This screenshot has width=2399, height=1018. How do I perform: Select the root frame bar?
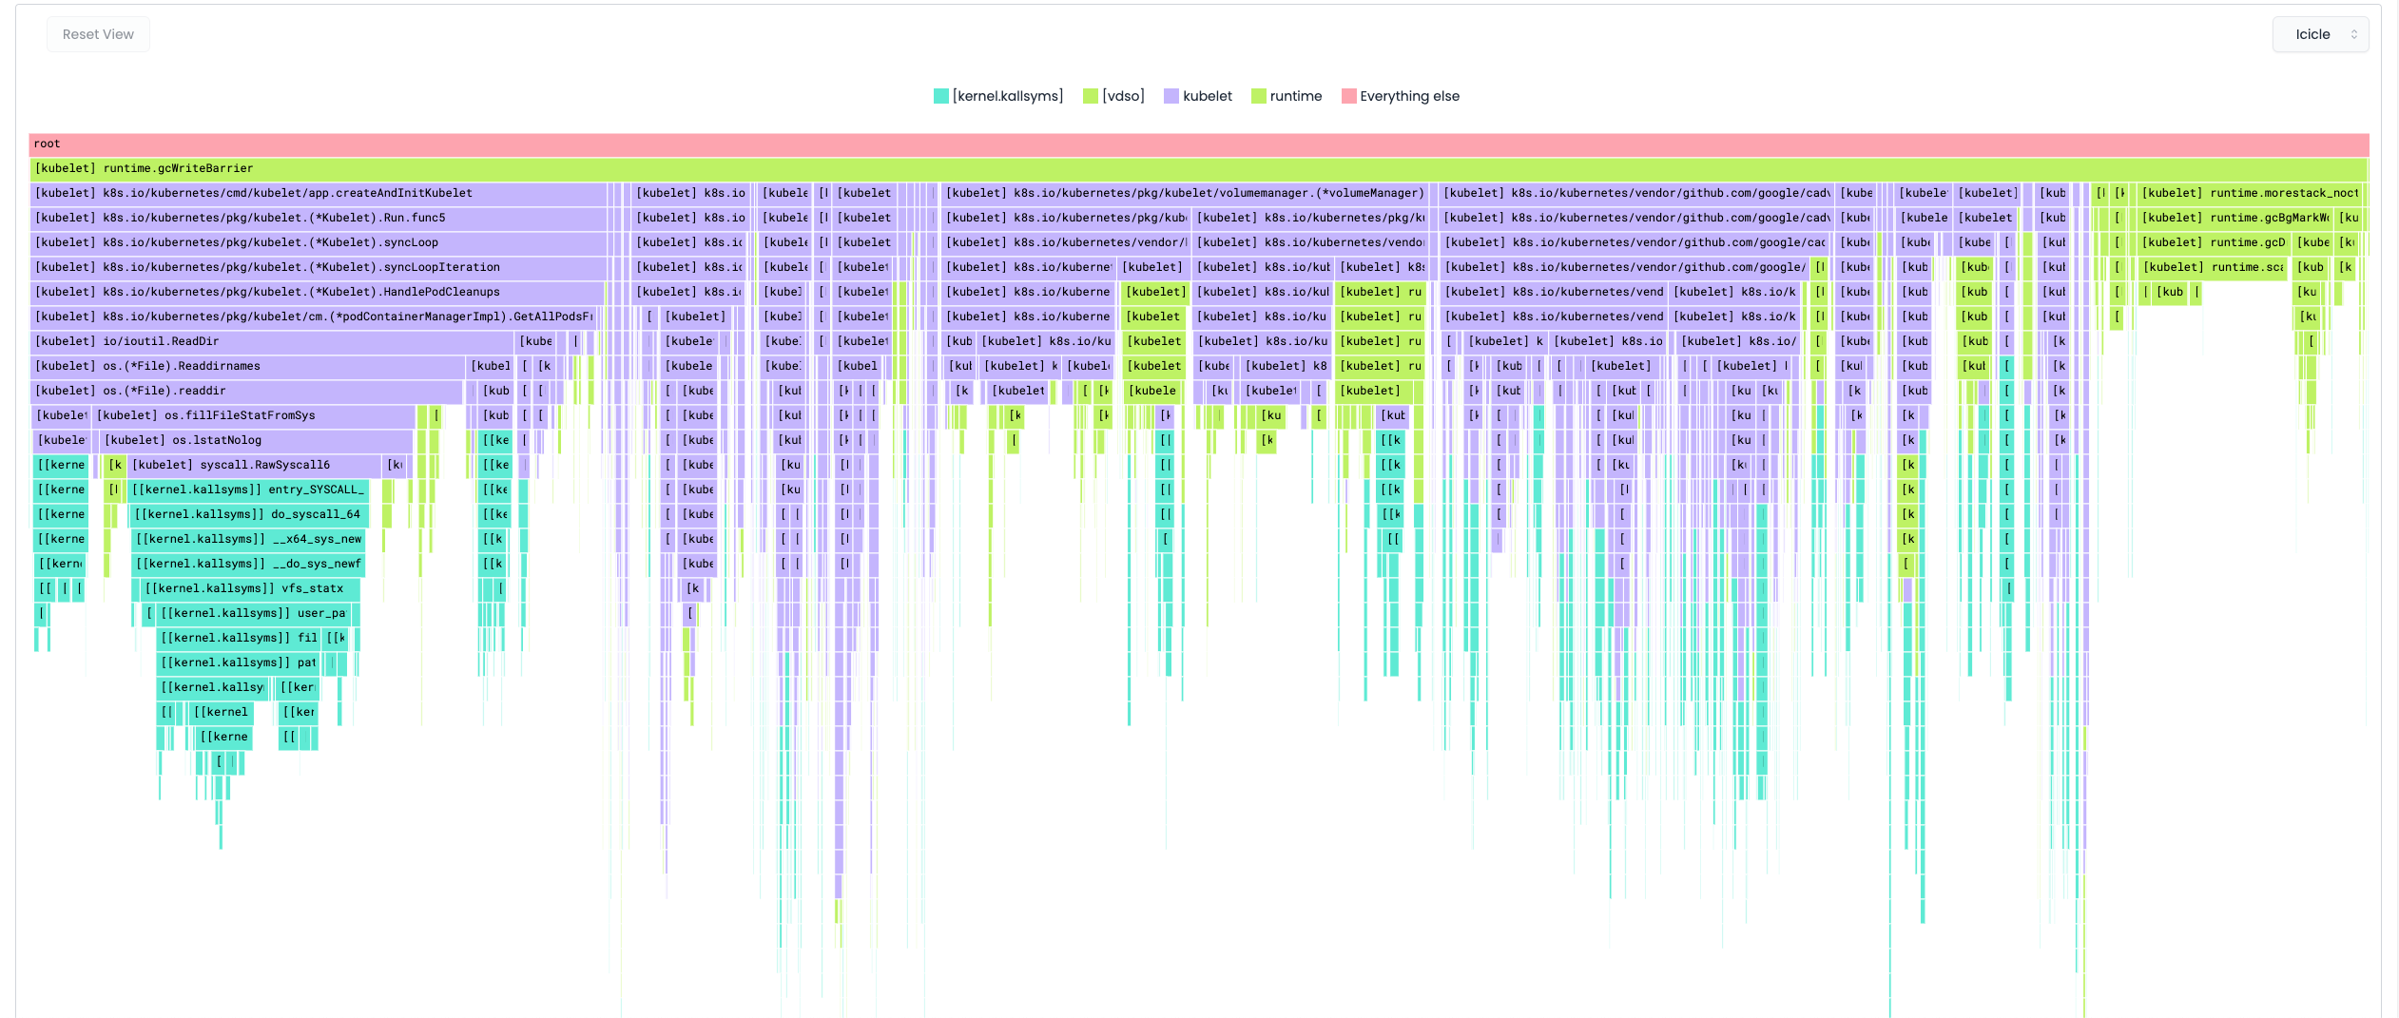(1198, 144)
